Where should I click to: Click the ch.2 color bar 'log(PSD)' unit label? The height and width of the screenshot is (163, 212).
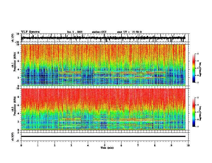point(200,113)
